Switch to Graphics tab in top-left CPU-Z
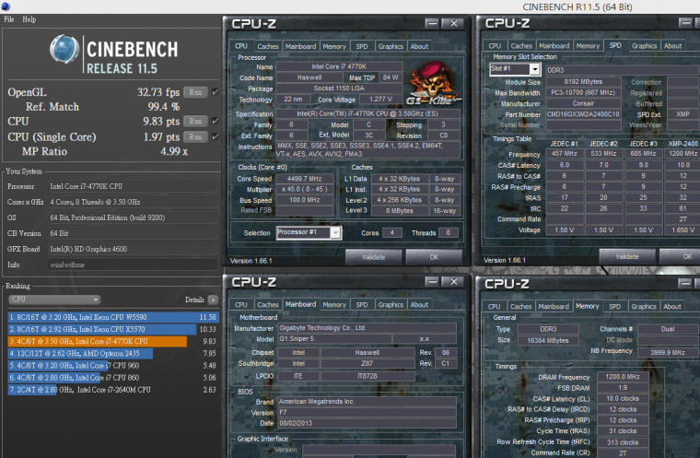This screenshot has width=700, height=458. [x=391, y=46]
